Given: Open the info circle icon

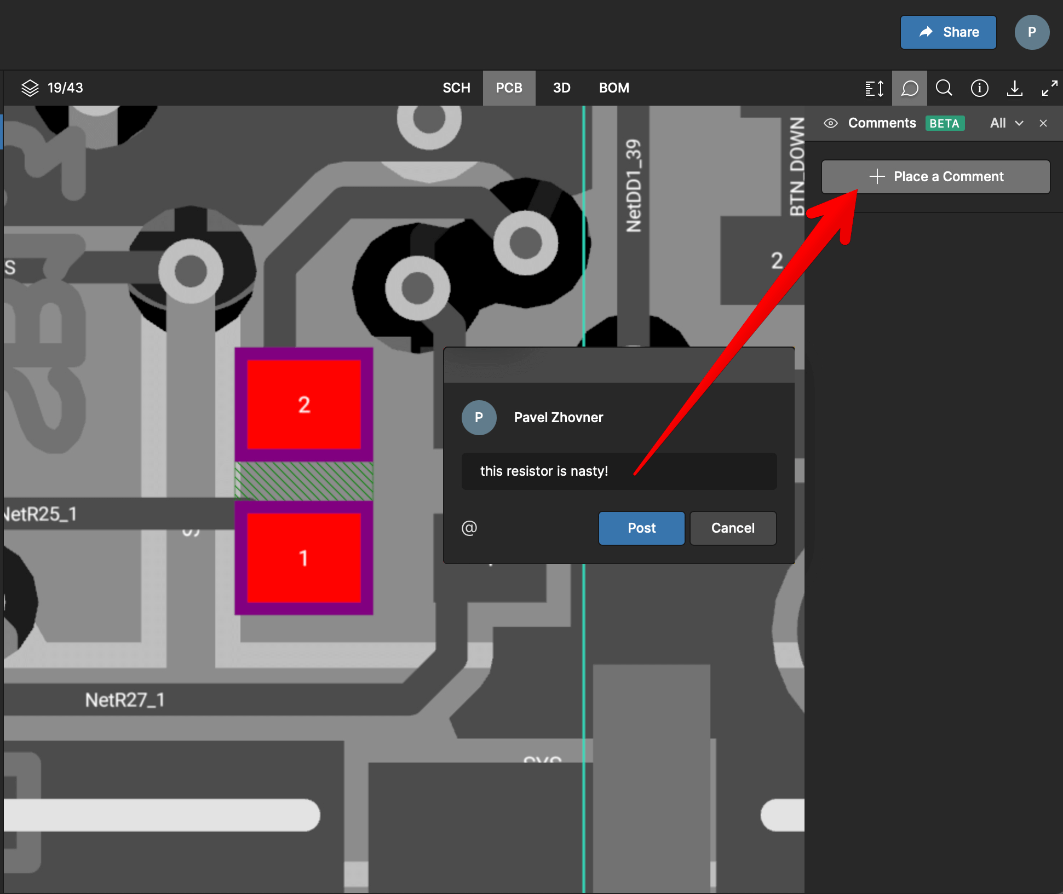Looking at the screenshot, I should [979, 88].
